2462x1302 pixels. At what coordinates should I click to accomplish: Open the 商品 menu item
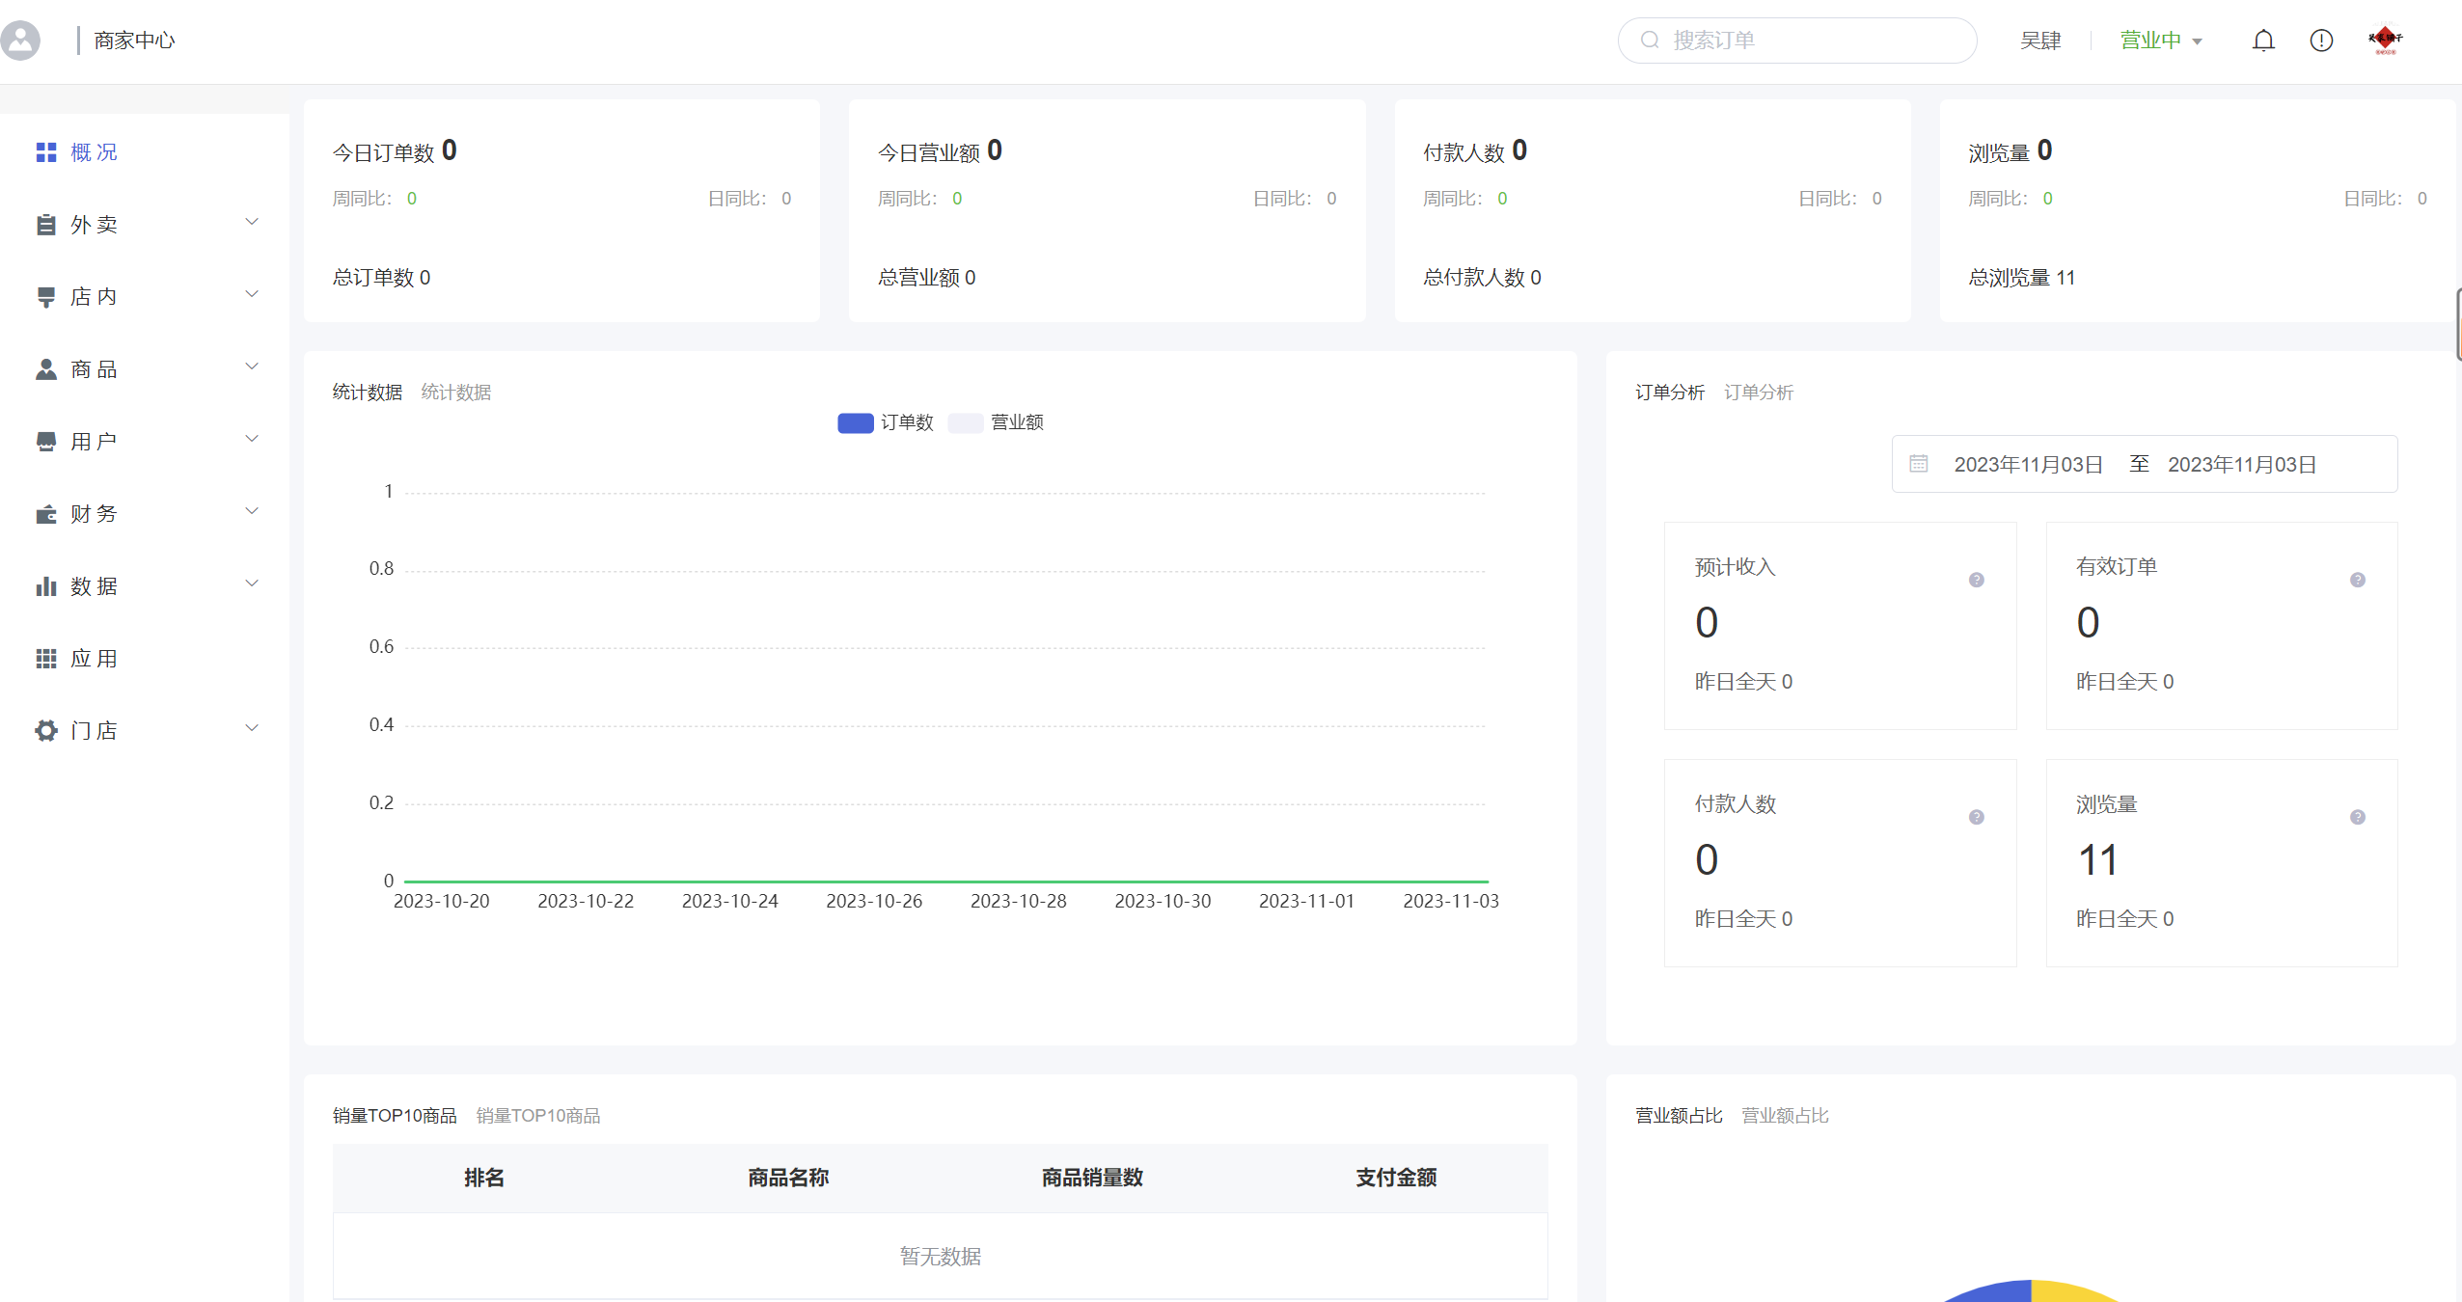point(145,369)
